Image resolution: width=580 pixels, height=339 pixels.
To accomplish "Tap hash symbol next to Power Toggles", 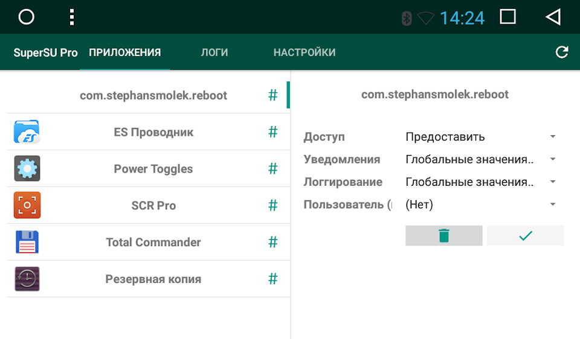I will [x=273, y=168].
